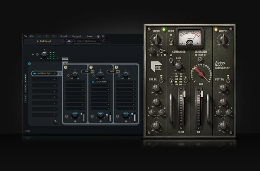Viewport: 260px width, 171px height.
Task: Switch to the RACK vertical tab
Action: [x=26, y=78]
